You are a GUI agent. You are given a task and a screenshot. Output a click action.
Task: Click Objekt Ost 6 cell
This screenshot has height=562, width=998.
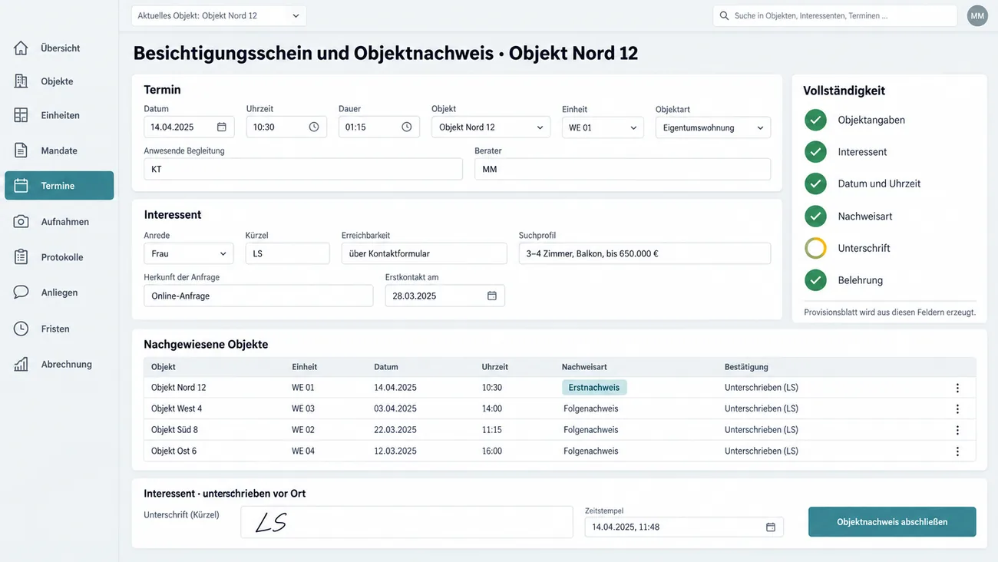(173, 451)
